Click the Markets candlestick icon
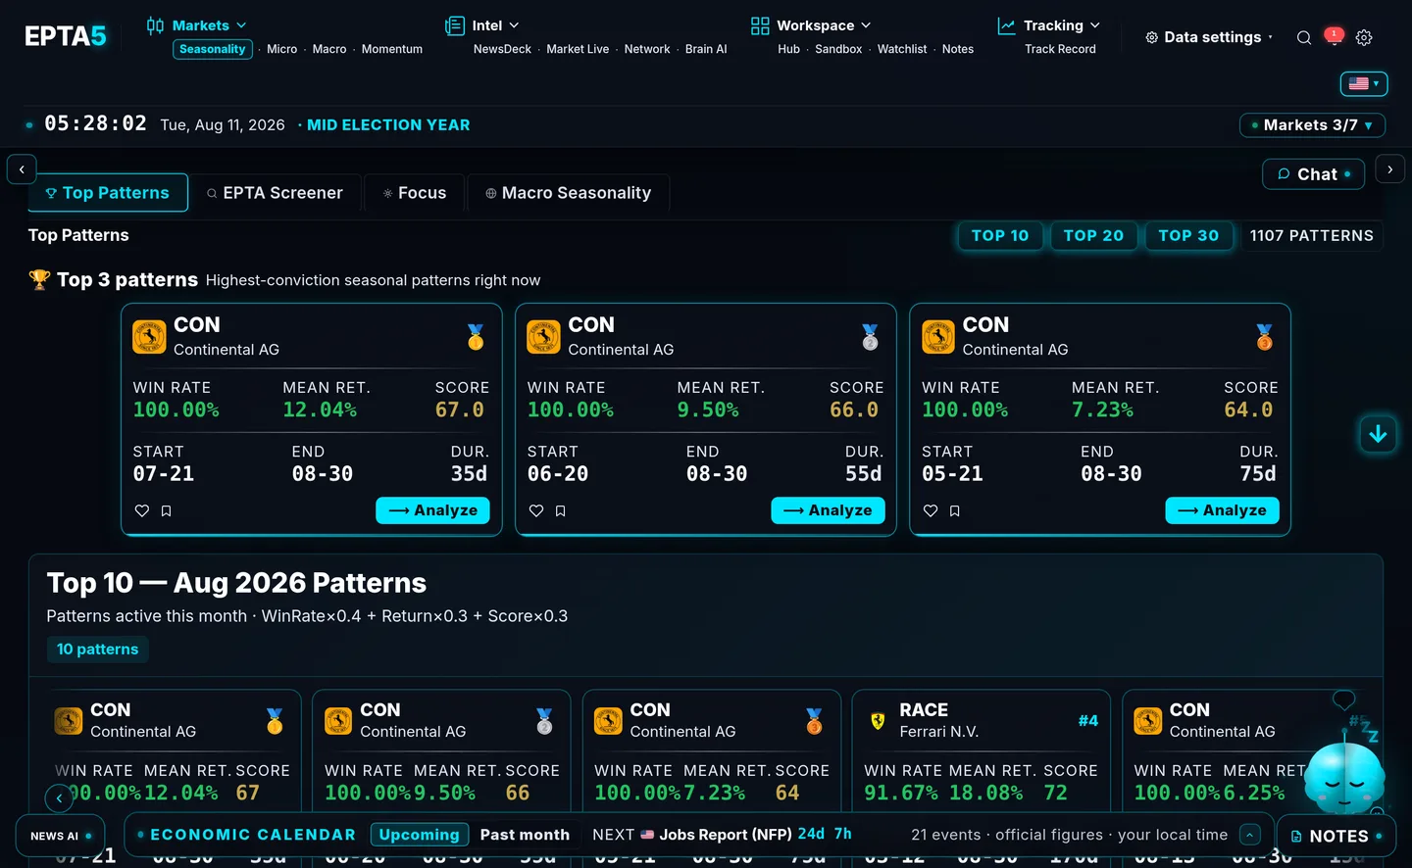Screen dimensions: 1412x868 (x=155, y=25)
